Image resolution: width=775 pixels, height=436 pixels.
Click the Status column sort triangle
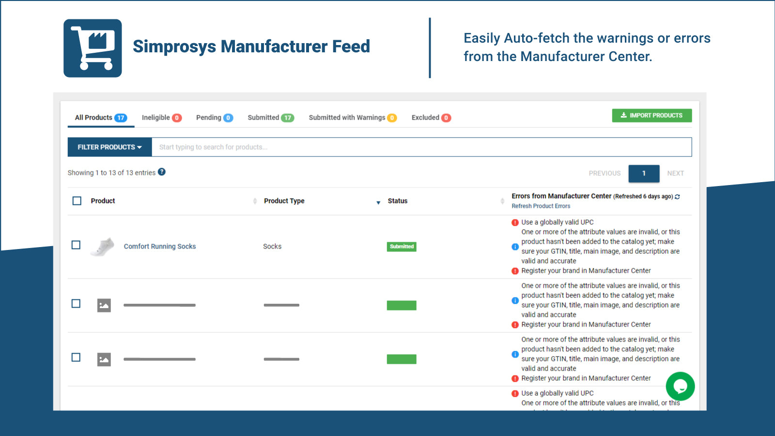click(378, 203)
